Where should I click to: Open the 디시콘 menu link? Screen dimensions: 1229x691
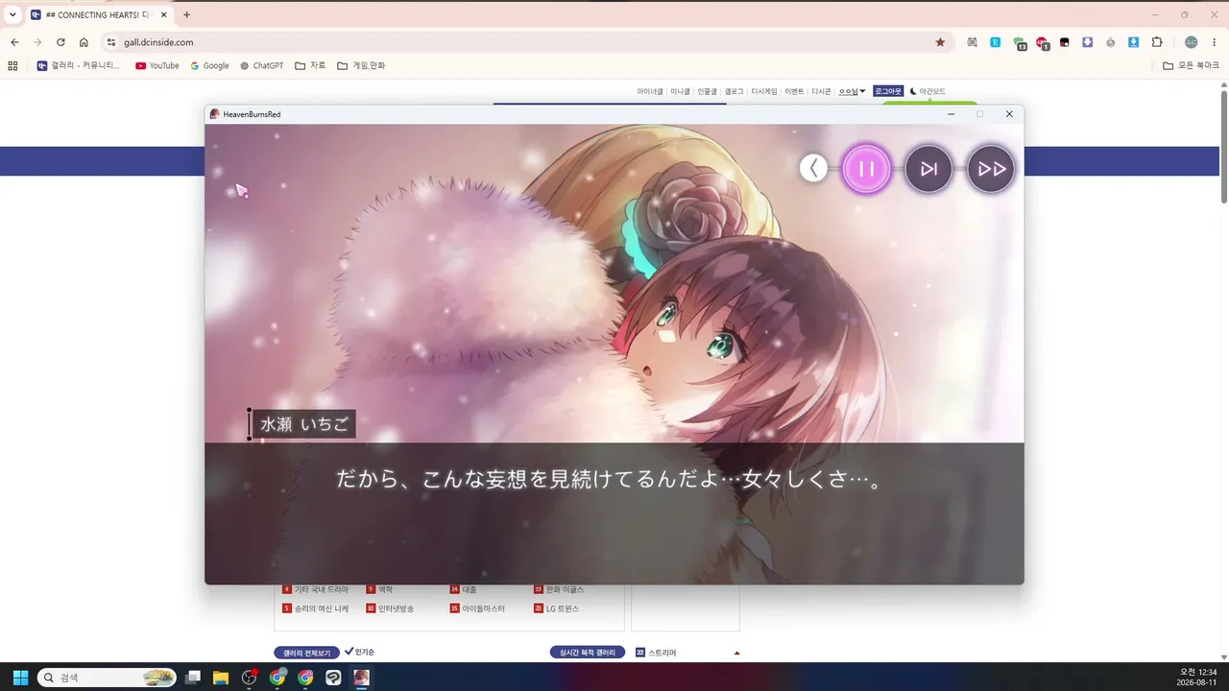(821, 91)
